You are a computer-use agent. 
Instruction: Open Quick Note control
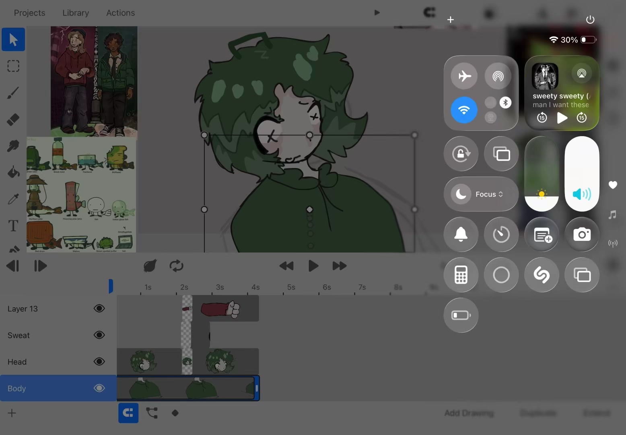[x=542, y=234]
